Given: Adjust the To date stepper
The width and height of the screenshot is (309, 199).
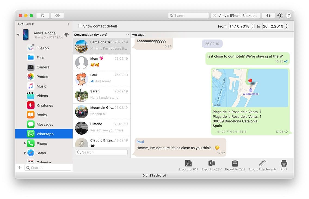Looking at the screenshot, I should coord(286,26).
